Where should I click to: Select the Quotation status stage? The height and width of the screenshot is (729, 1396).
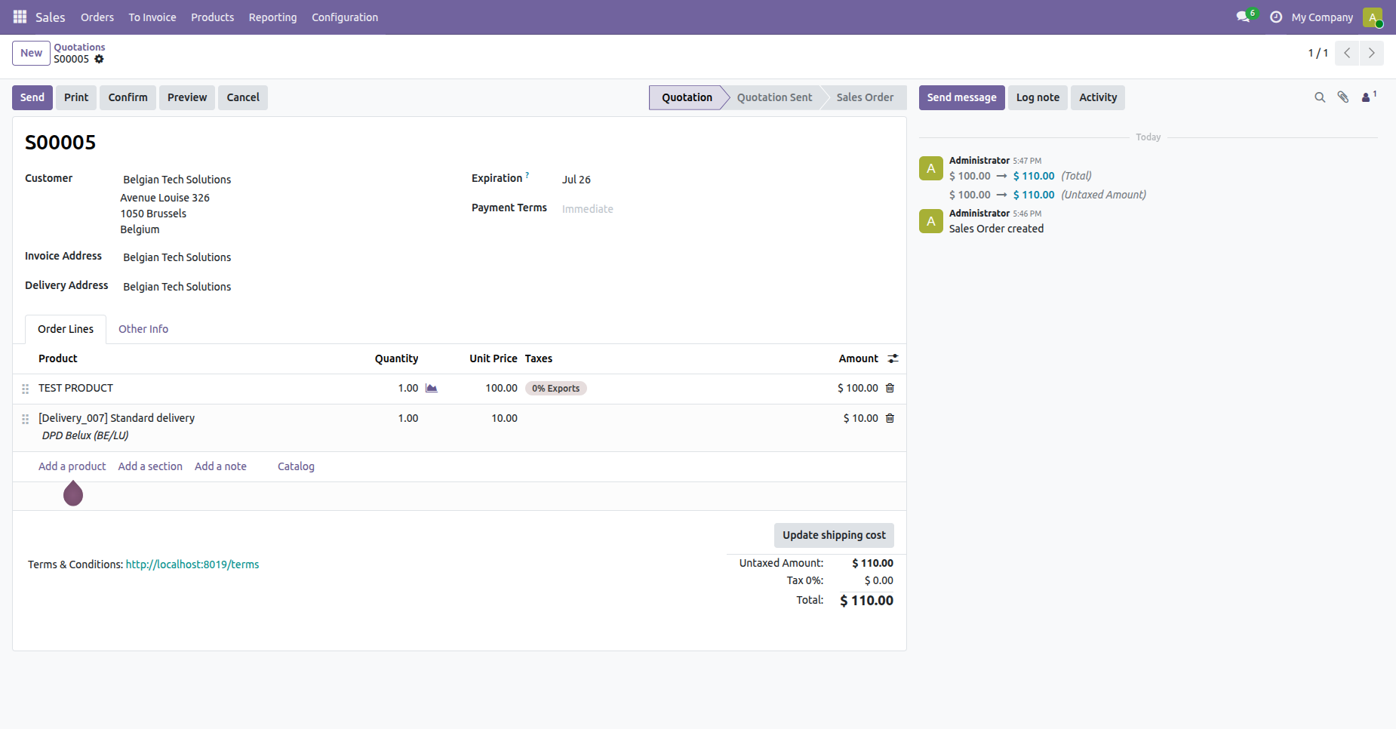point(687,97)
